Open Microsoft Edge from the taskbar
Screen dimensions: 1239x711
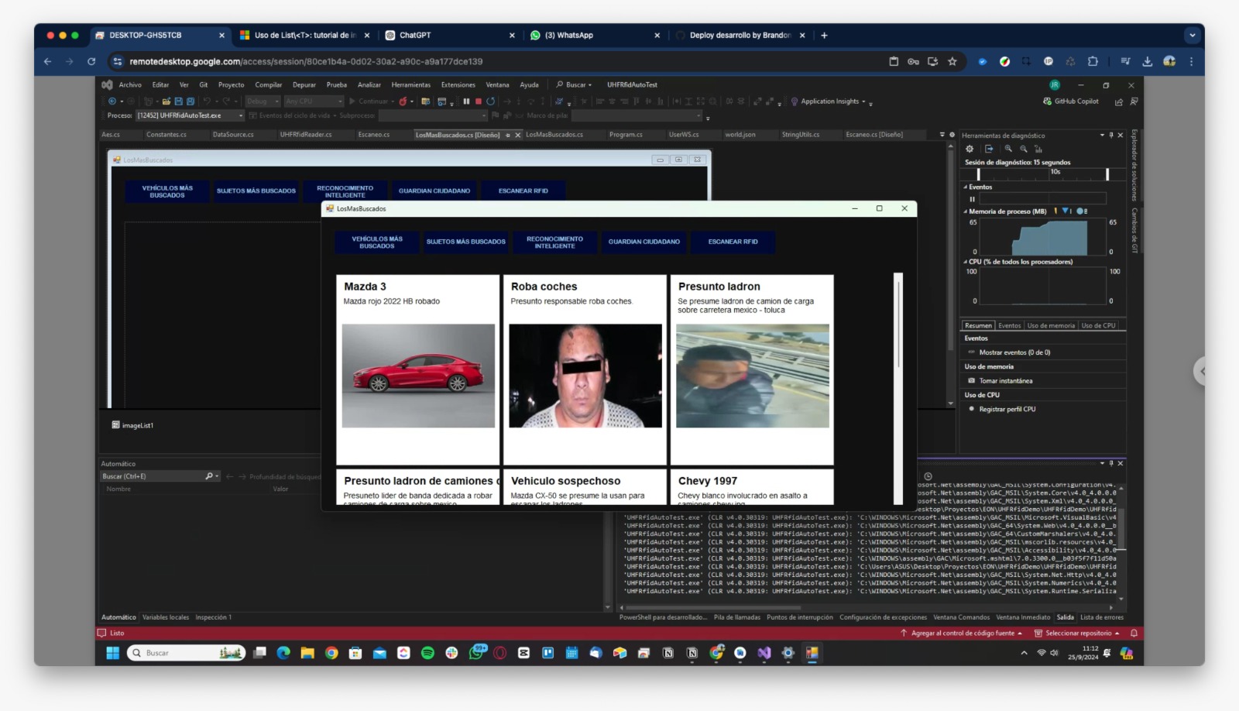point(283,653)
